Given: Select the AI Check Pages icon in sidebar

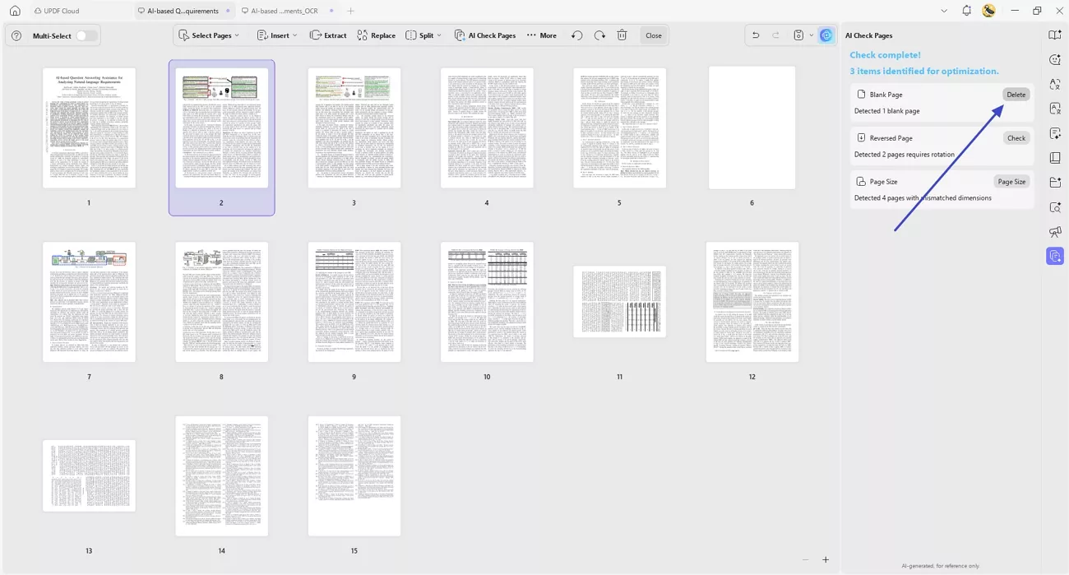Looking at the screenshot, I should (x=1055, y=256).
